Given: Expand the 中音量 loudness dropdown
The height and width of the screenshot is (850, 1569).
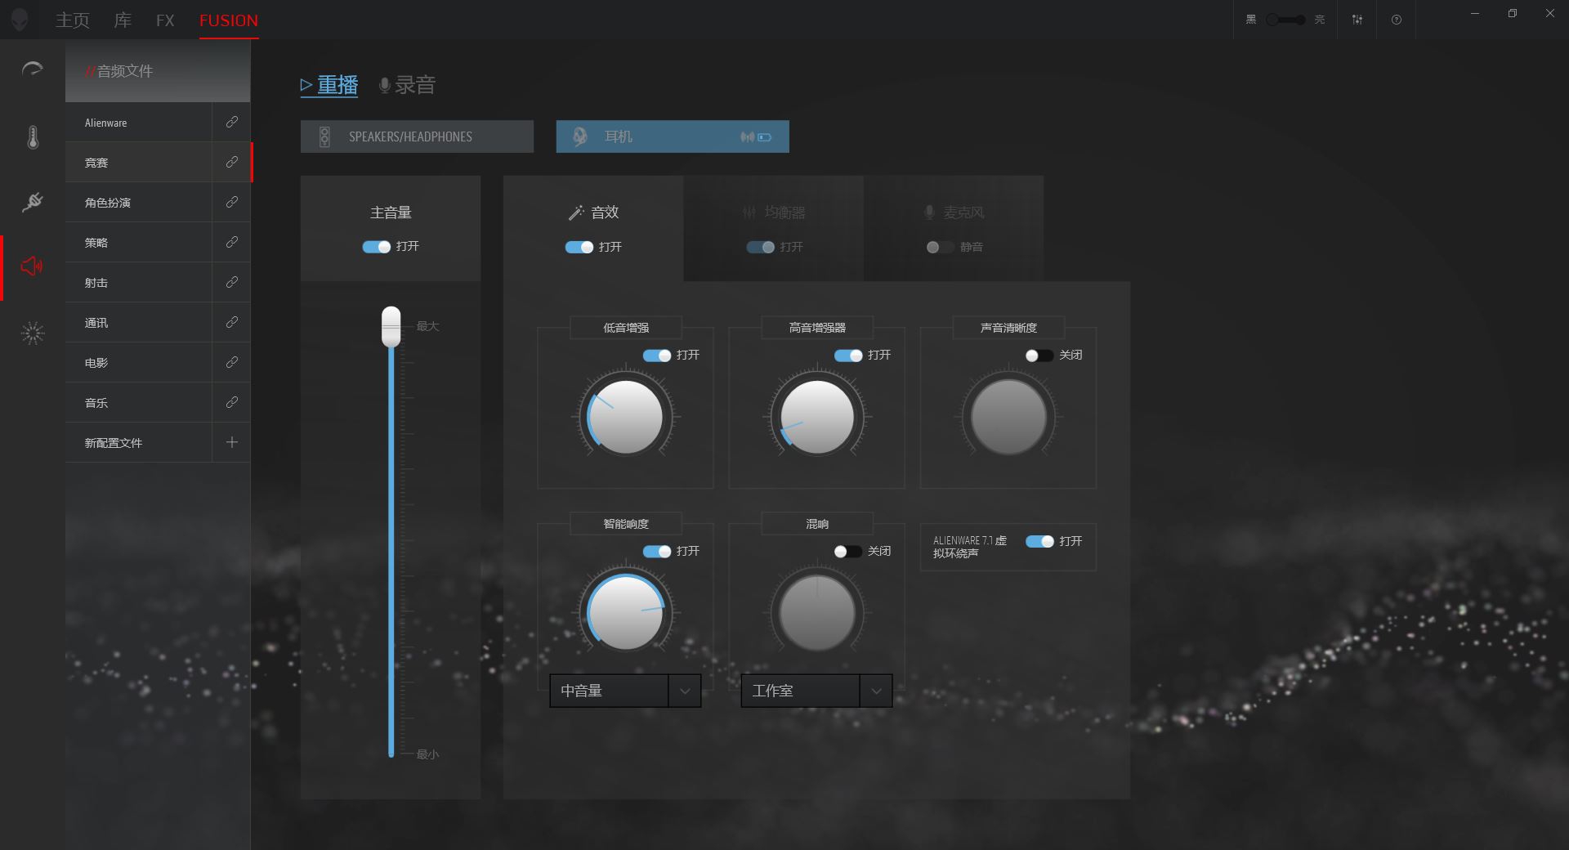Looking at the screenshot, I should click(x=684, y=691).
